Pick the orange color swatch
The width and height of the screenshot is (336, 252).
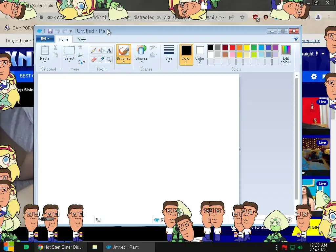pos(239,48)
